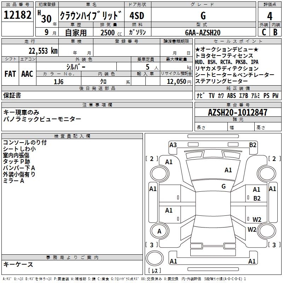Select exterior grade C

coord(264,32)
